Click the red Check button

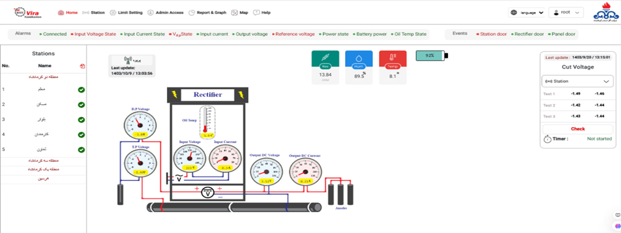[578, 129]
